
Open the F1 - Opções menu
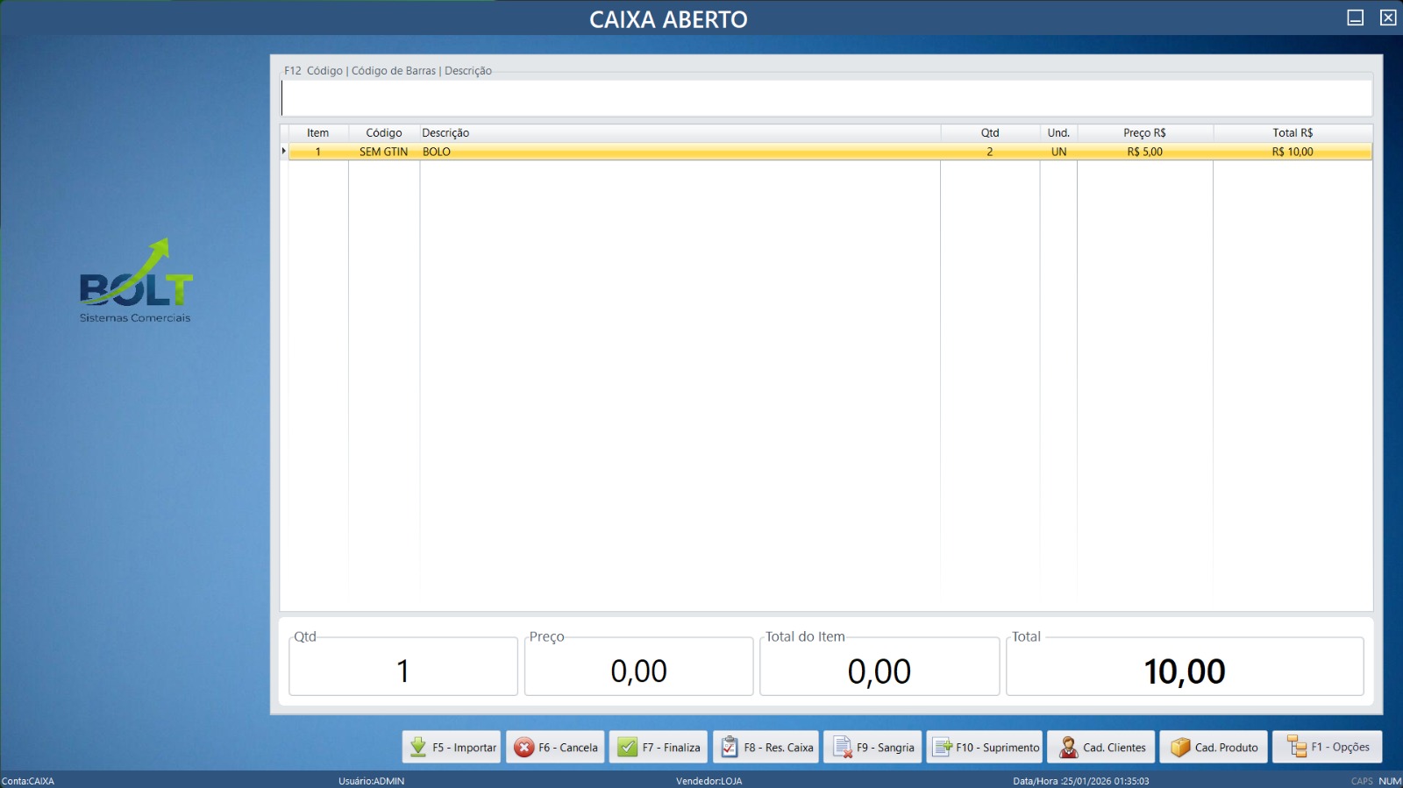[x=1328, y=747]
